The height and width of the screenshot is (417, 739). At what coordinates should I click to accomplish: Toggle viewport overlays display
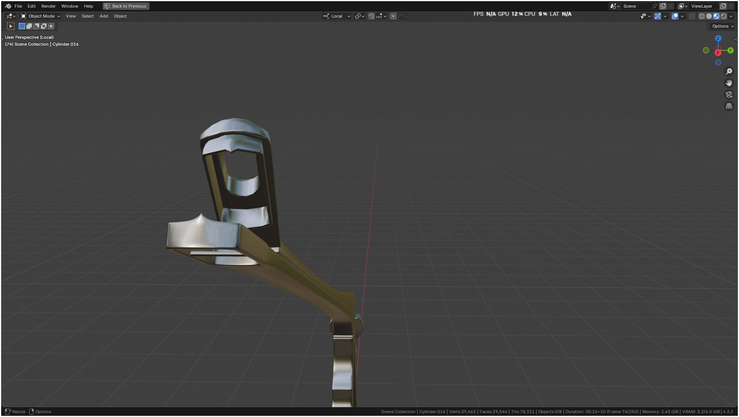pyautogui.click(x=675, y=16)
